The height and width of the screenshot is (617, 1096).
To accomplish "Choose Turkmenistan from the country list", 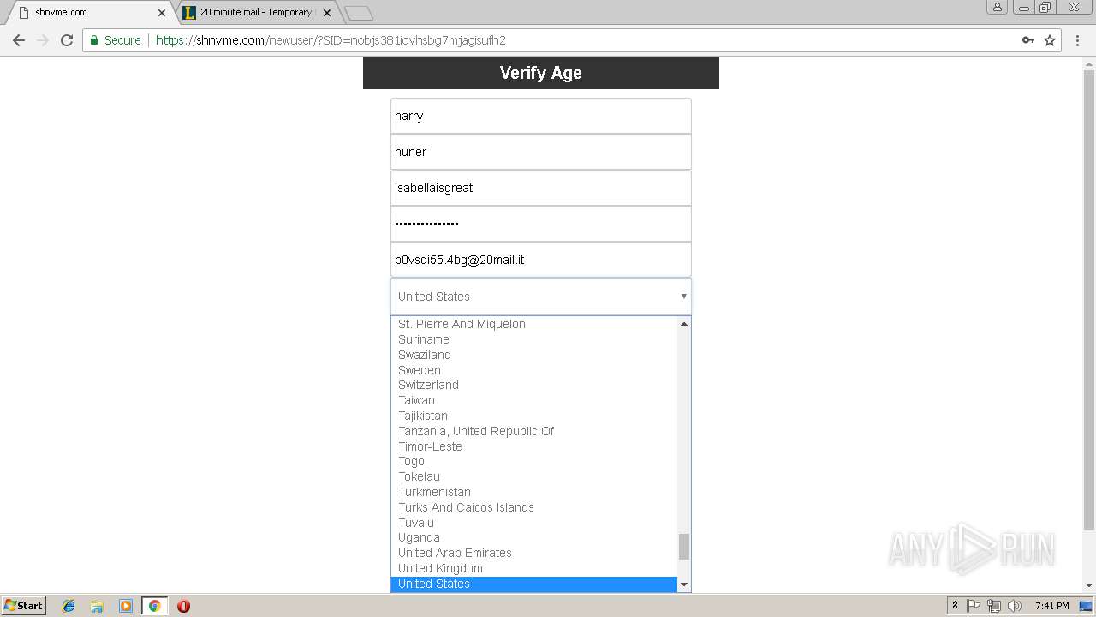I will [x=534, y=492].
